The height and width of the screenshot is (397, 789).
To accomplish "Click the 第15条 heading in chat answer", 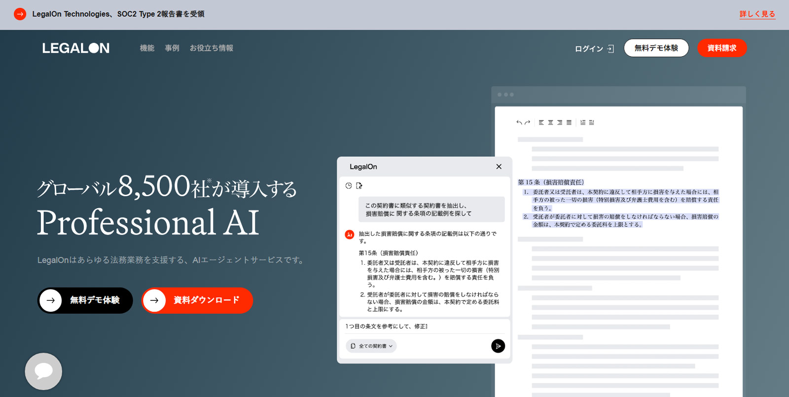I will tap(388, 253).
